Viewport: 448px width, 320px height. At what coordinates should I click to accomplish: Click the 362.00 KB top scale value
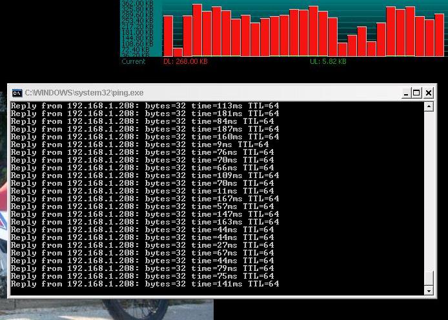137,4
